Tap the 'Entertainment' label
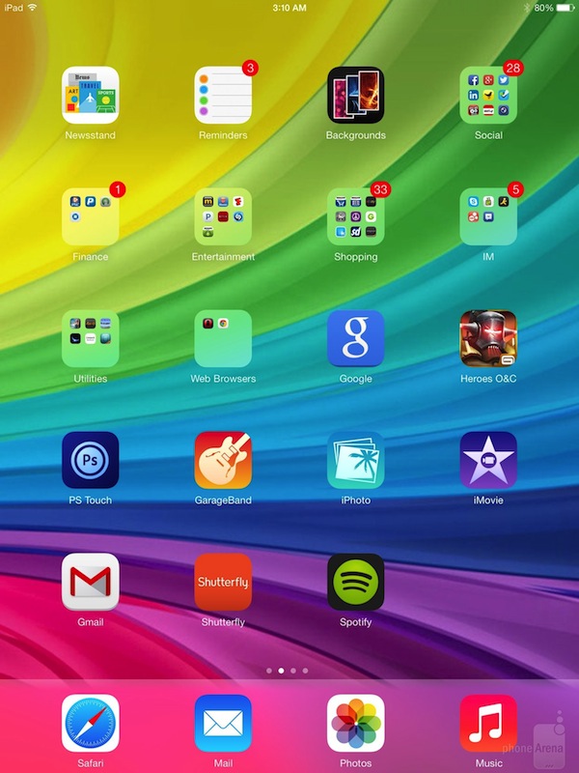 tap(223, 257)
